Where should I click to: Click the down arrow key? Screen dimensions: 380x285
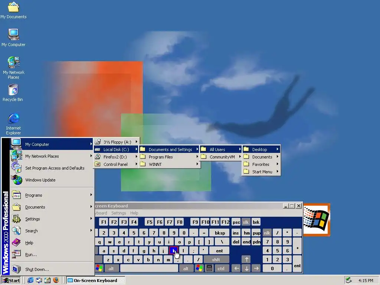(x=246, y=269)
